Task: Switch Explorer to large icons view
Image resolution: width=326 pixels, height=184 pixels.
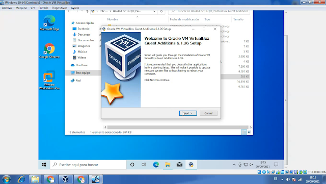Action: pyautogui.click(x=249, y=132)
